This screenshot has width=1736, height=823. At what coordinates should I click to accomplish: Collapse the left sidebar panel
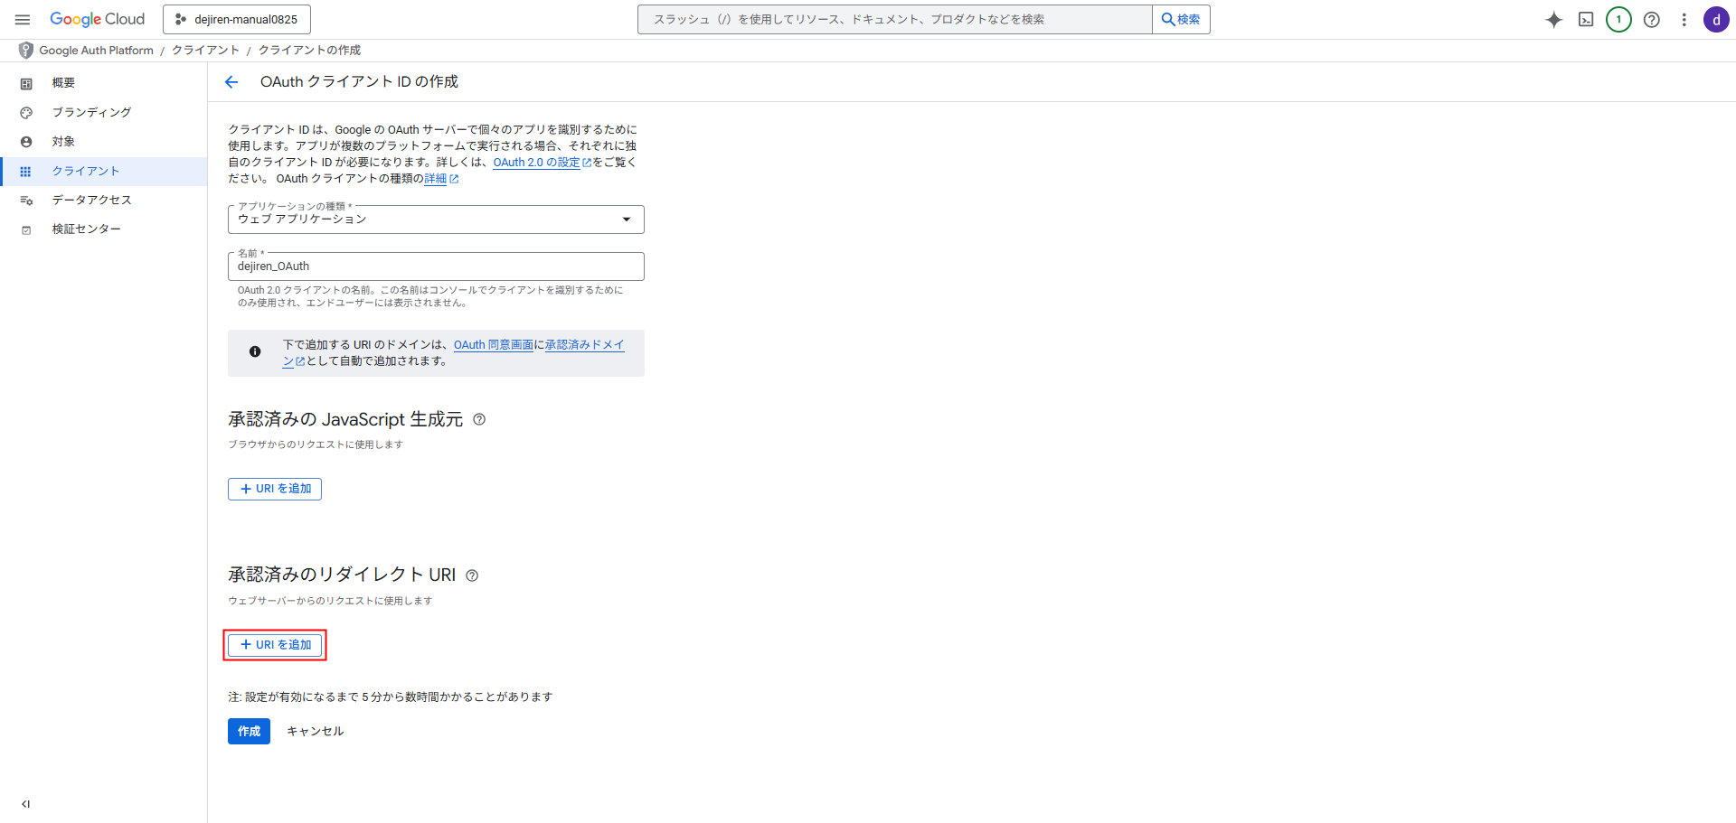click(25, 804)
